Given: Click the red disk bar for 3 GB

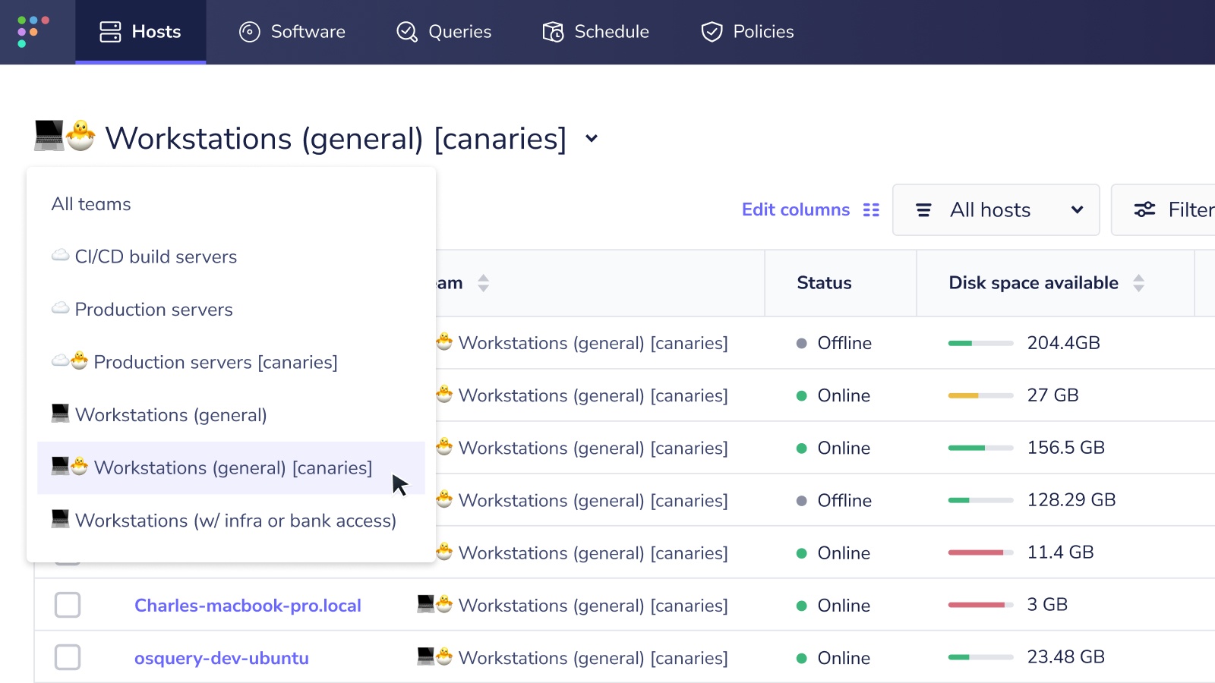Looking at the screenshot, I should coord(980,605).
